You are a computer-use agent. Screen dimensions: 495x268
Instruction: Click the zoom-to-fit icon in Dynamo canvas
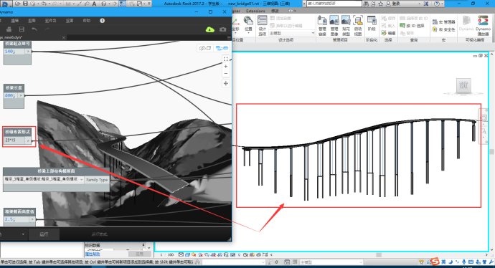226,59
